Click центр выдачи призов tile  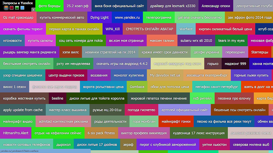coord(66,75)
